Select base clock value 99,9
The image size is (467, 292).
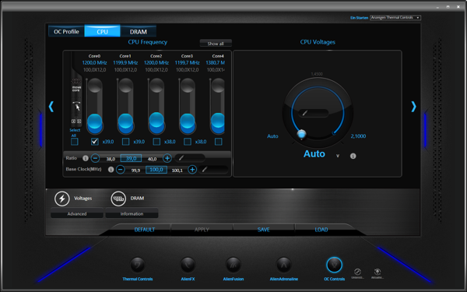coord(135,171)
